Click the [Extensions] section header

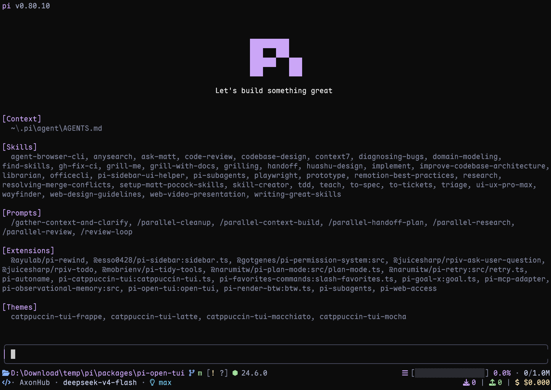(28, 251)
